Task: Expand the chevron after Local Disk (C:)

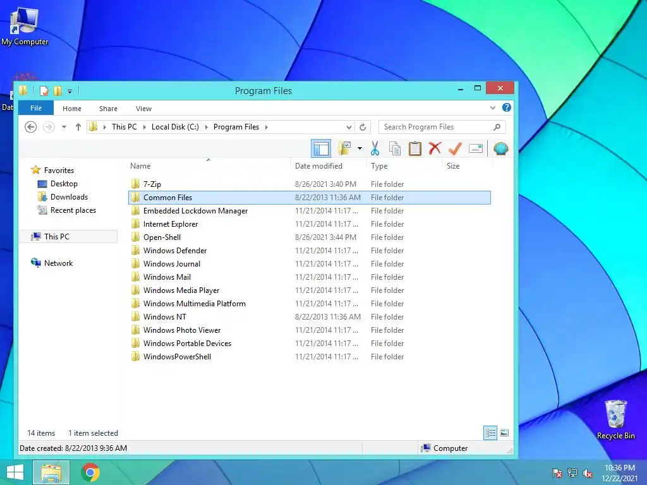Action: click(207, 127)
